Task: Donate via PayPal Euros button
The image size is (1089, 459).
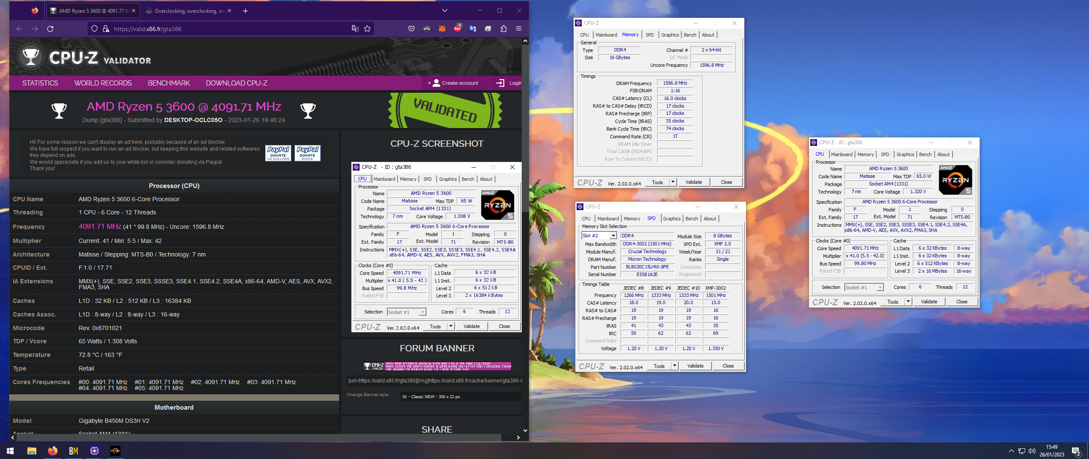Action: (x=307, y=153)
